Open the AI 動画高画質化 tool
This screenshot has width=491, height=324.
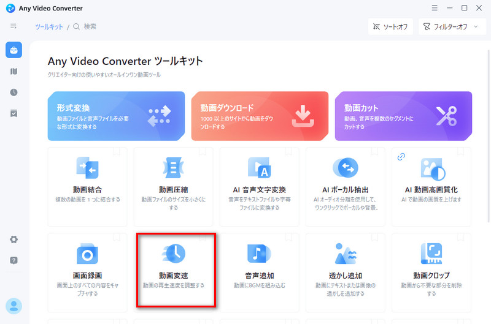[431, 187]
